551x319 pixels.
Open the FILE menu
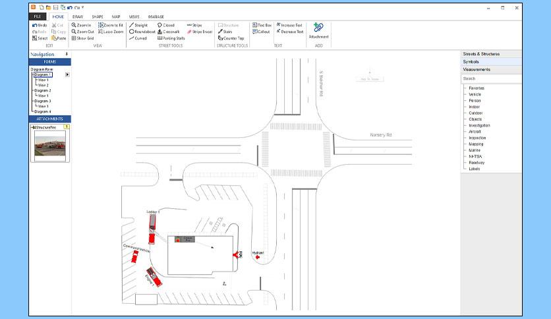[38, 16]
